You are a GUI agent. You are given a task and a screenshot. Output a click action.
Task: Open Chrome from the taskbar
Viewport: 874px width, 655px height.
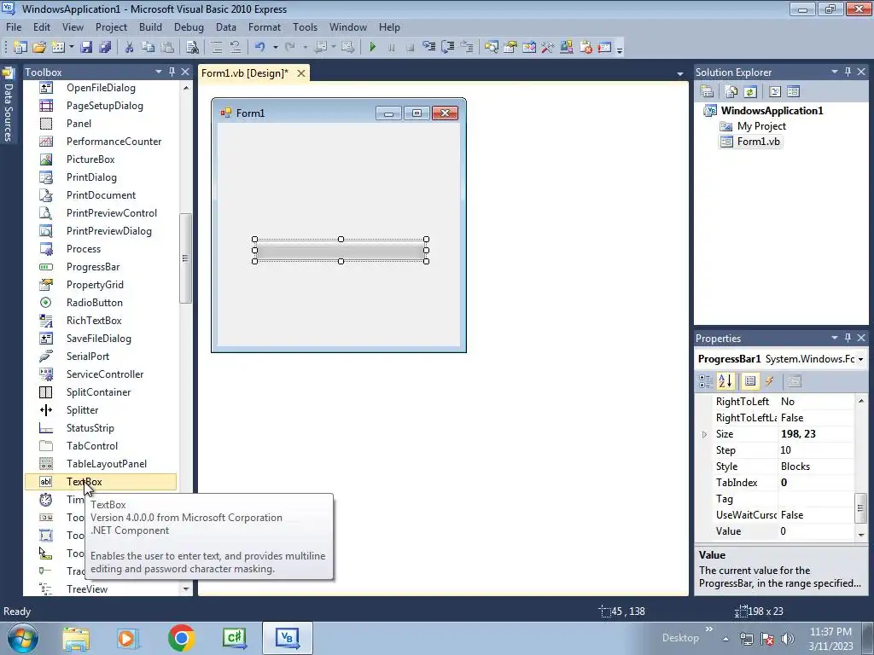[181, 638]
